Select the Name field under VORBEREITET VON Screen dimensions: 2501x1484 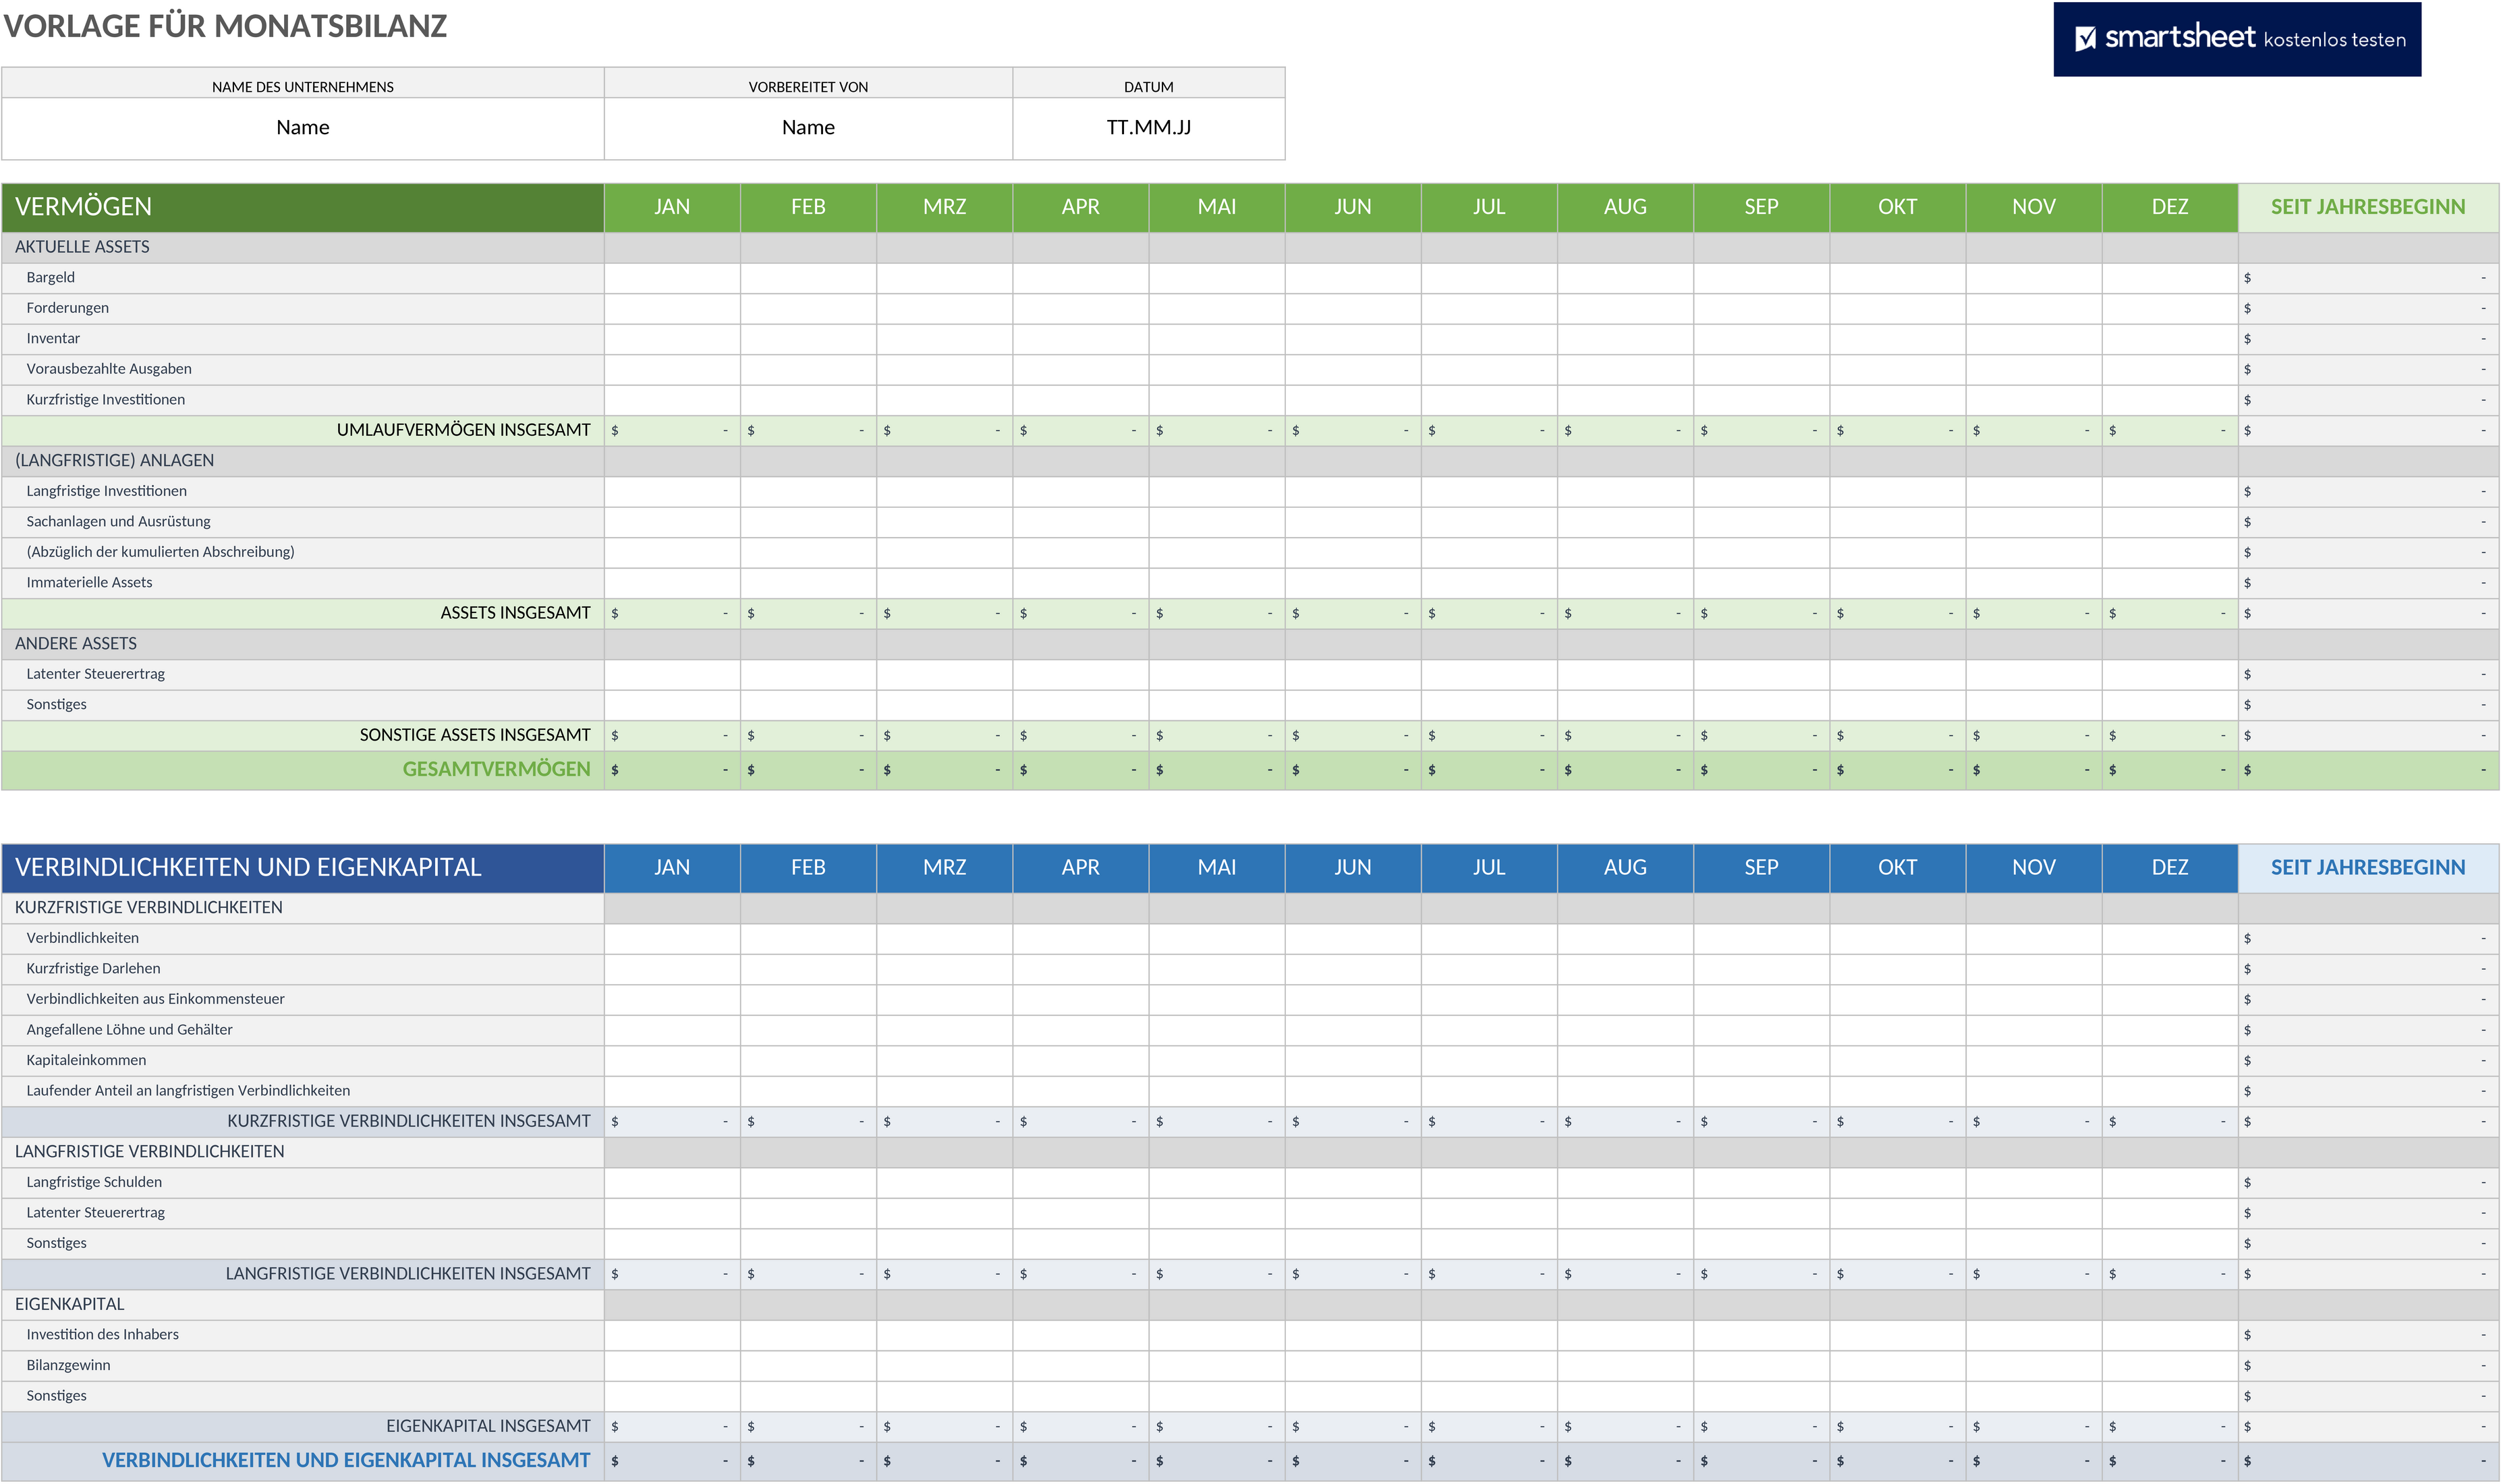808,128
